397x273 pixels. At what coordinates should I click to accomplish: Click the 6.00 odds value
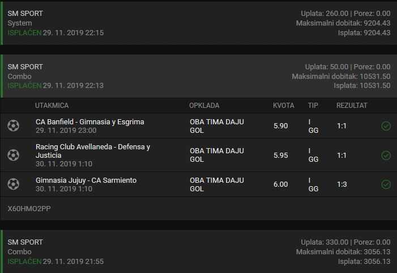[280, 184]
